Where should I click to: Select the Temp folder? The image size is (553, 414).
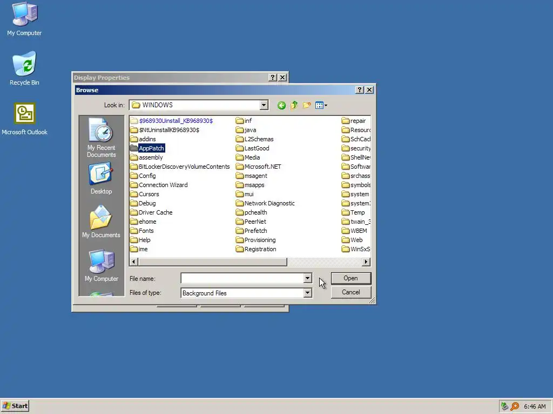pyautogui.click(x=353, y=212)
